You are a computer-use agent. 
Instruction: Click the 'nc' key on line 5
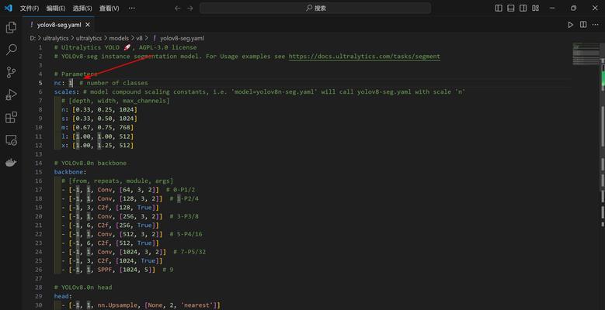[57, 83]
